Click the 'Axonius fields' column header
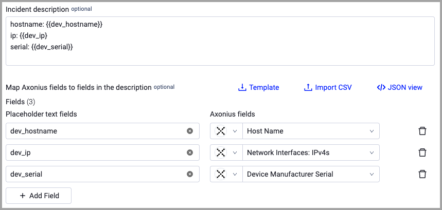The width and height of the screenshot is (442, 210). (x=232, y=114)
